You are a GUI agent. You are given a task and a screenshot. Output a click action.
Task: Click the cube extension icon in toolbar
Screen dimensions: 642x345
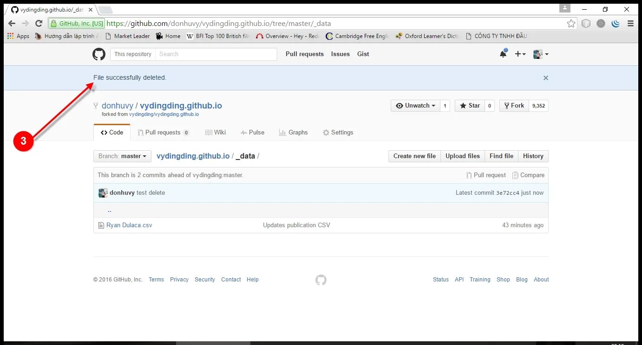pos(586,23)
